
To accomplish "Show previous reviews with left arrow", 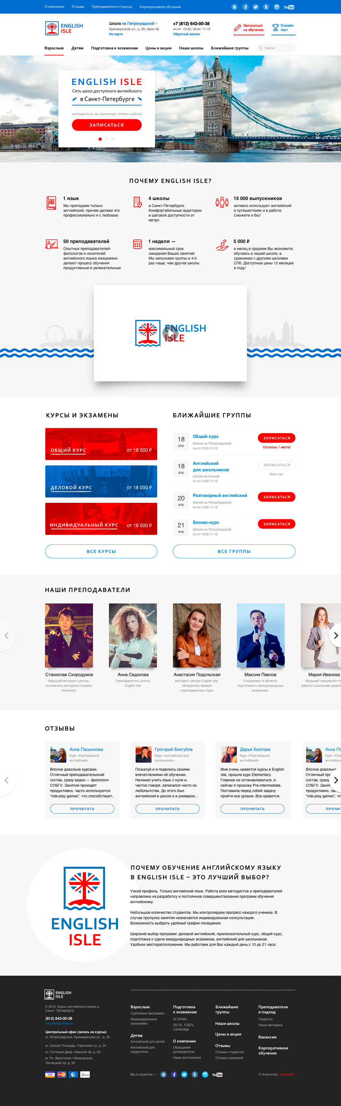I will point(7,780).
